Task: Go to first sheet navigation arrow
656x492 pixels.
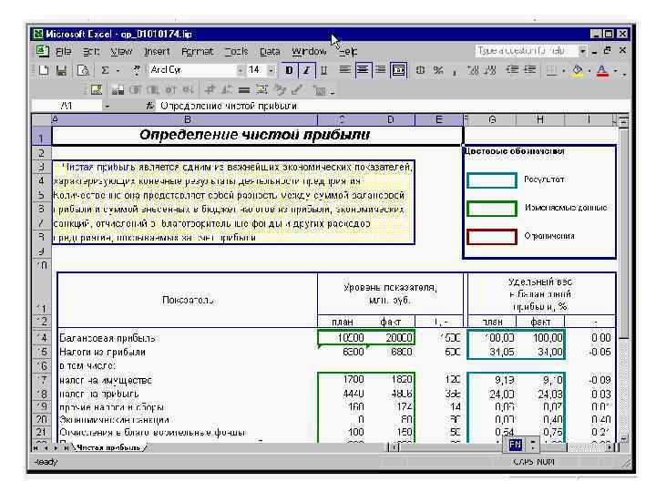Action: point(36,447)
